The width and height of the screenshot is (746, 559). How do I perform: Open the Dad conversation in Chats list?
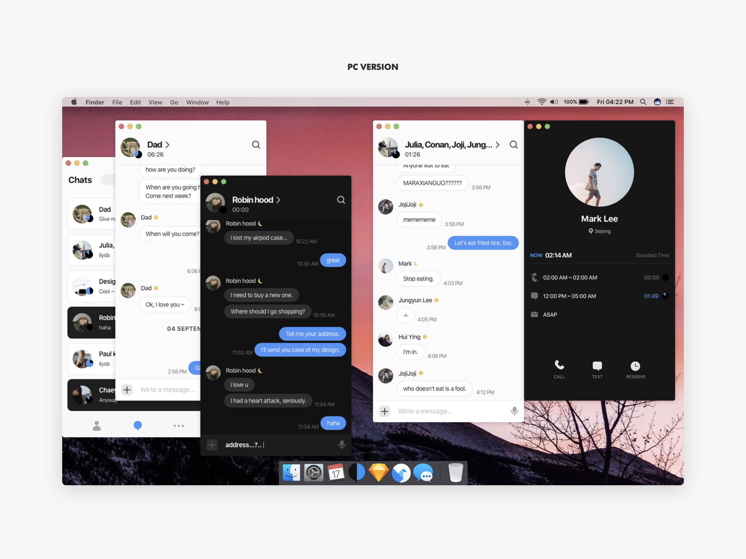91,214
